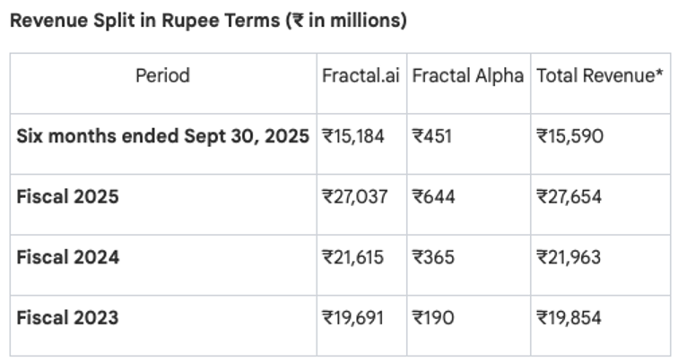Select the ₹19,854 total revenue cell
The width and height of the screenshot is (678, 362).
(569, 317)
